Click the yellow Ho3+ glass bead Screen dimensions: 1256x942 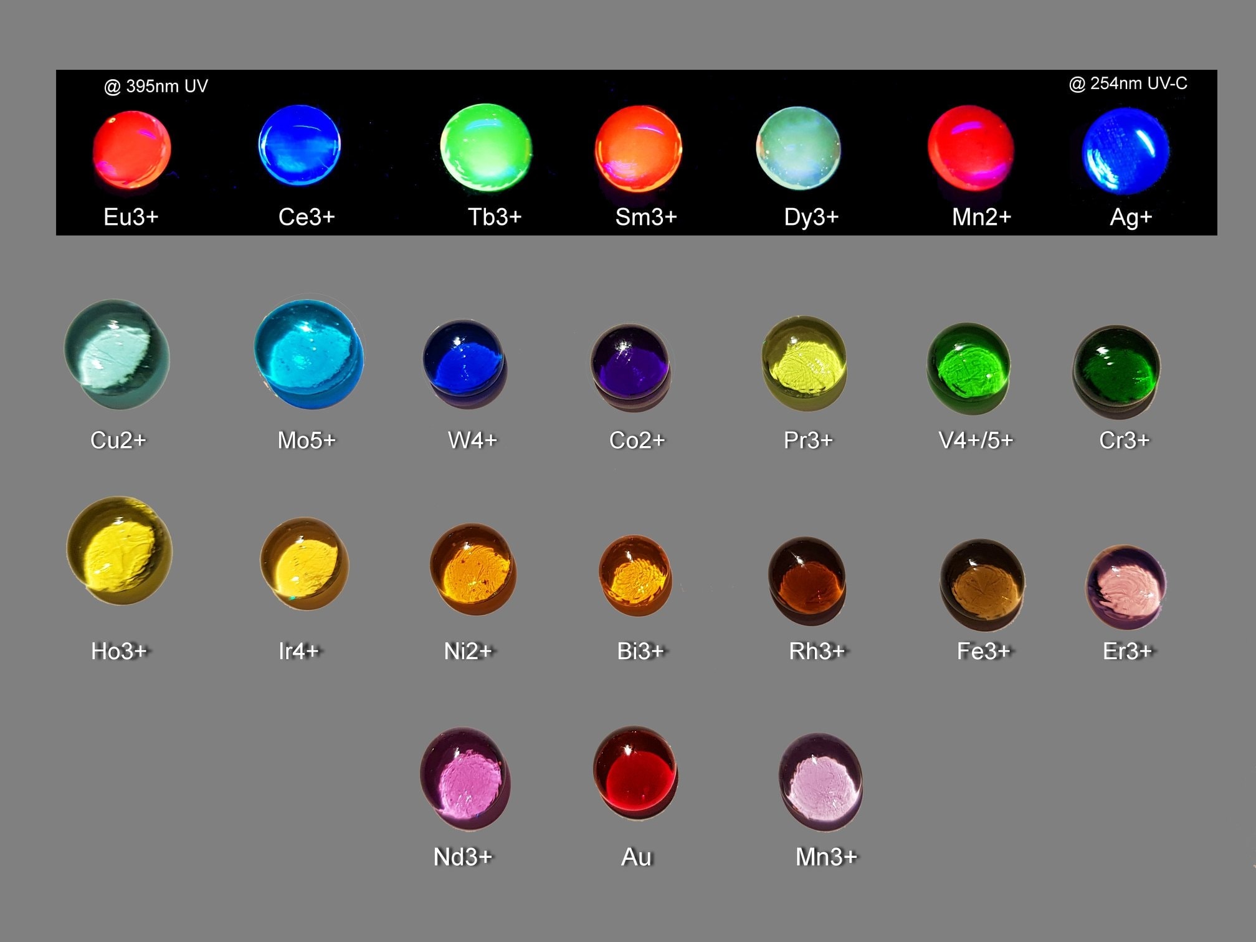coord(120,550)
